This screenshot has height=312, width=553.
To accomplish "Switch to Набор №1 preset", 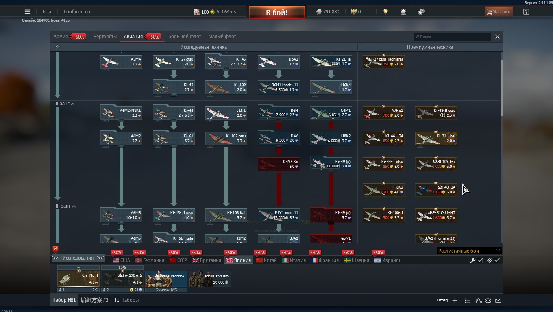I will (64, 300).
